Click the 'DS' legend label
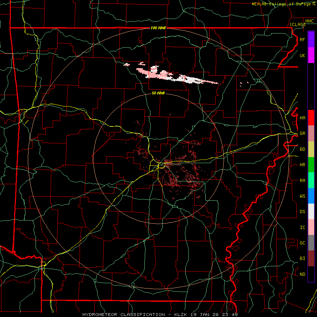Image resolution: width=317 pixels, height=317 pixels. pyautogui.click(x=302, y=212)
